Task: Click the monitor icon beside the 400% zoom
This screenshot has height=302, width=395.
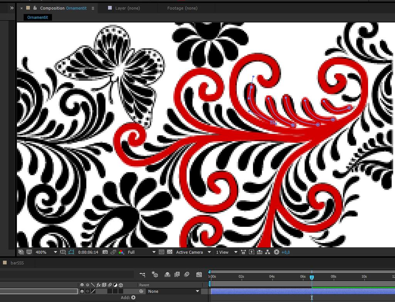Action: coord(29,252)
